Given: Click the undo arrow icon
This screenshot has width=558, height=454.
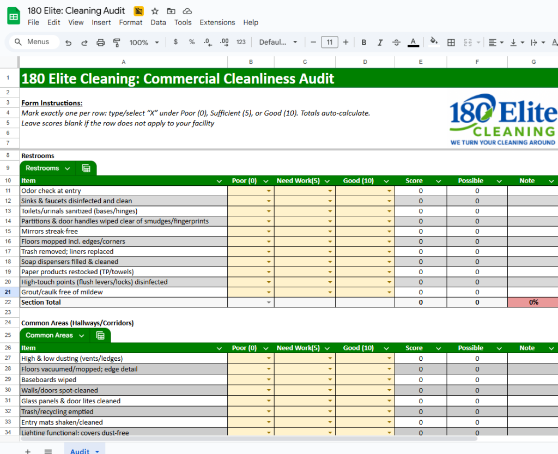Looking at the screenshot, I should click(x=68, y=43).
